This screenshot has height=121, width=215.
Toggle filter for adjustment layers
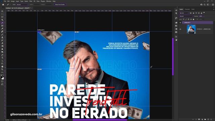pyautogui.click(x=193, y=13)
